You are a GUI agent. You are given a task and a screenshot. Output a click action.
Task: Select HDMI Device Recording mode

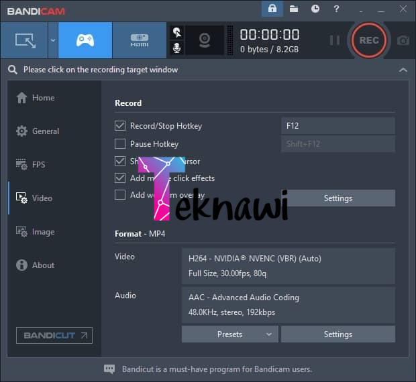[x=140, y=40]
